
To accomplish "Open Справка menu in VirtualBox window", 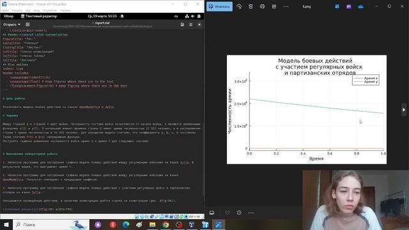I will (x=65, y=11).
